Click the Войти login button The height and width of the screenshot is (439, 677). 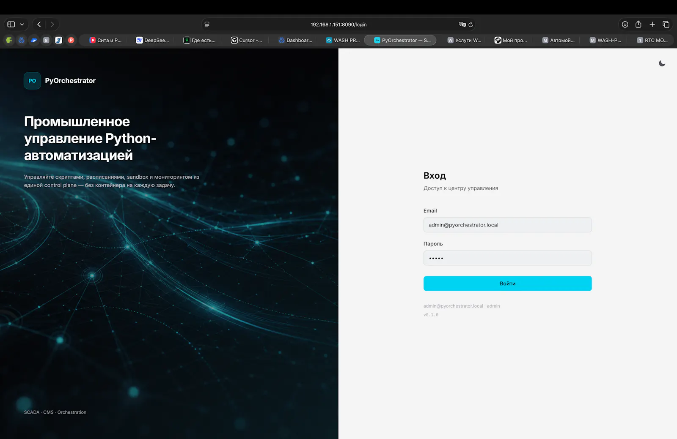coord(507,284)
